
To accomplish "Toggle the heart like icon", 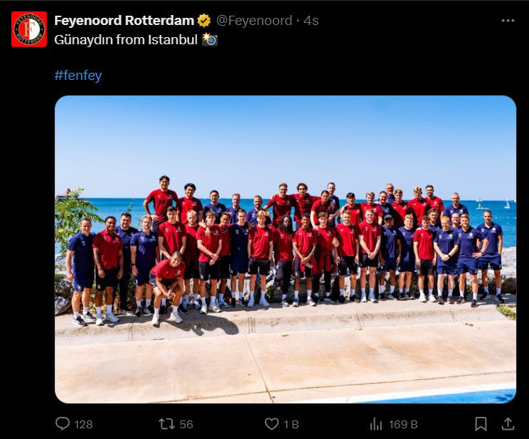I will [x=271, y=424].
